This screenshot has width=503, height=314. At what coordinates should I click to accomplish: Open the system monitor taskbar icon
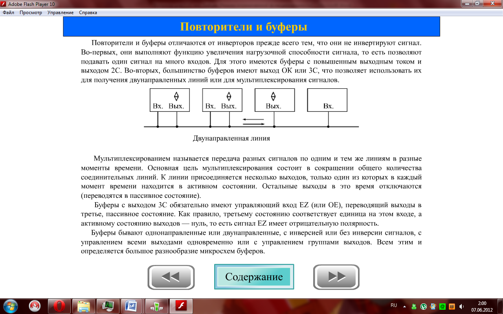[108, 306]
